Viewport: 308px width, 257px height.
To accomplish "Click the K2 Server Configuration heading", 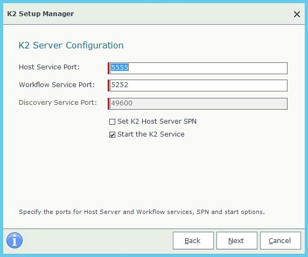I will point(71,45).
